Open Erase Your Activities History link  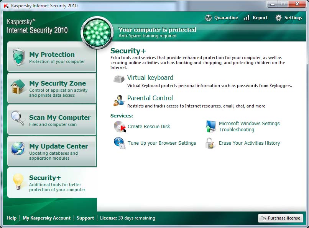(249, 143)
